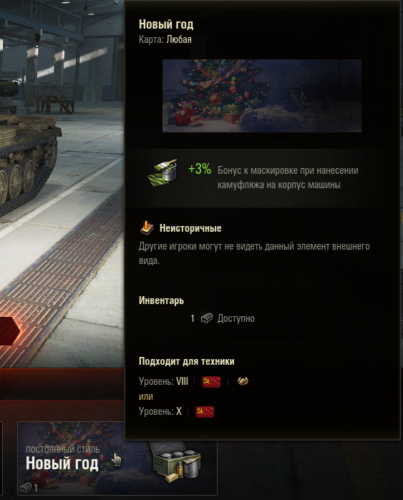403x500 pixels.
Task: Click the inventory crate icon beside Доступно
Action: tap(206, 318)
